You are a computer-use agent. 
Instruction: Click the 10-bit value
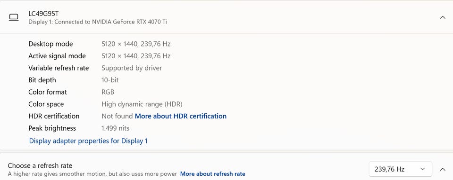[110, 80]
